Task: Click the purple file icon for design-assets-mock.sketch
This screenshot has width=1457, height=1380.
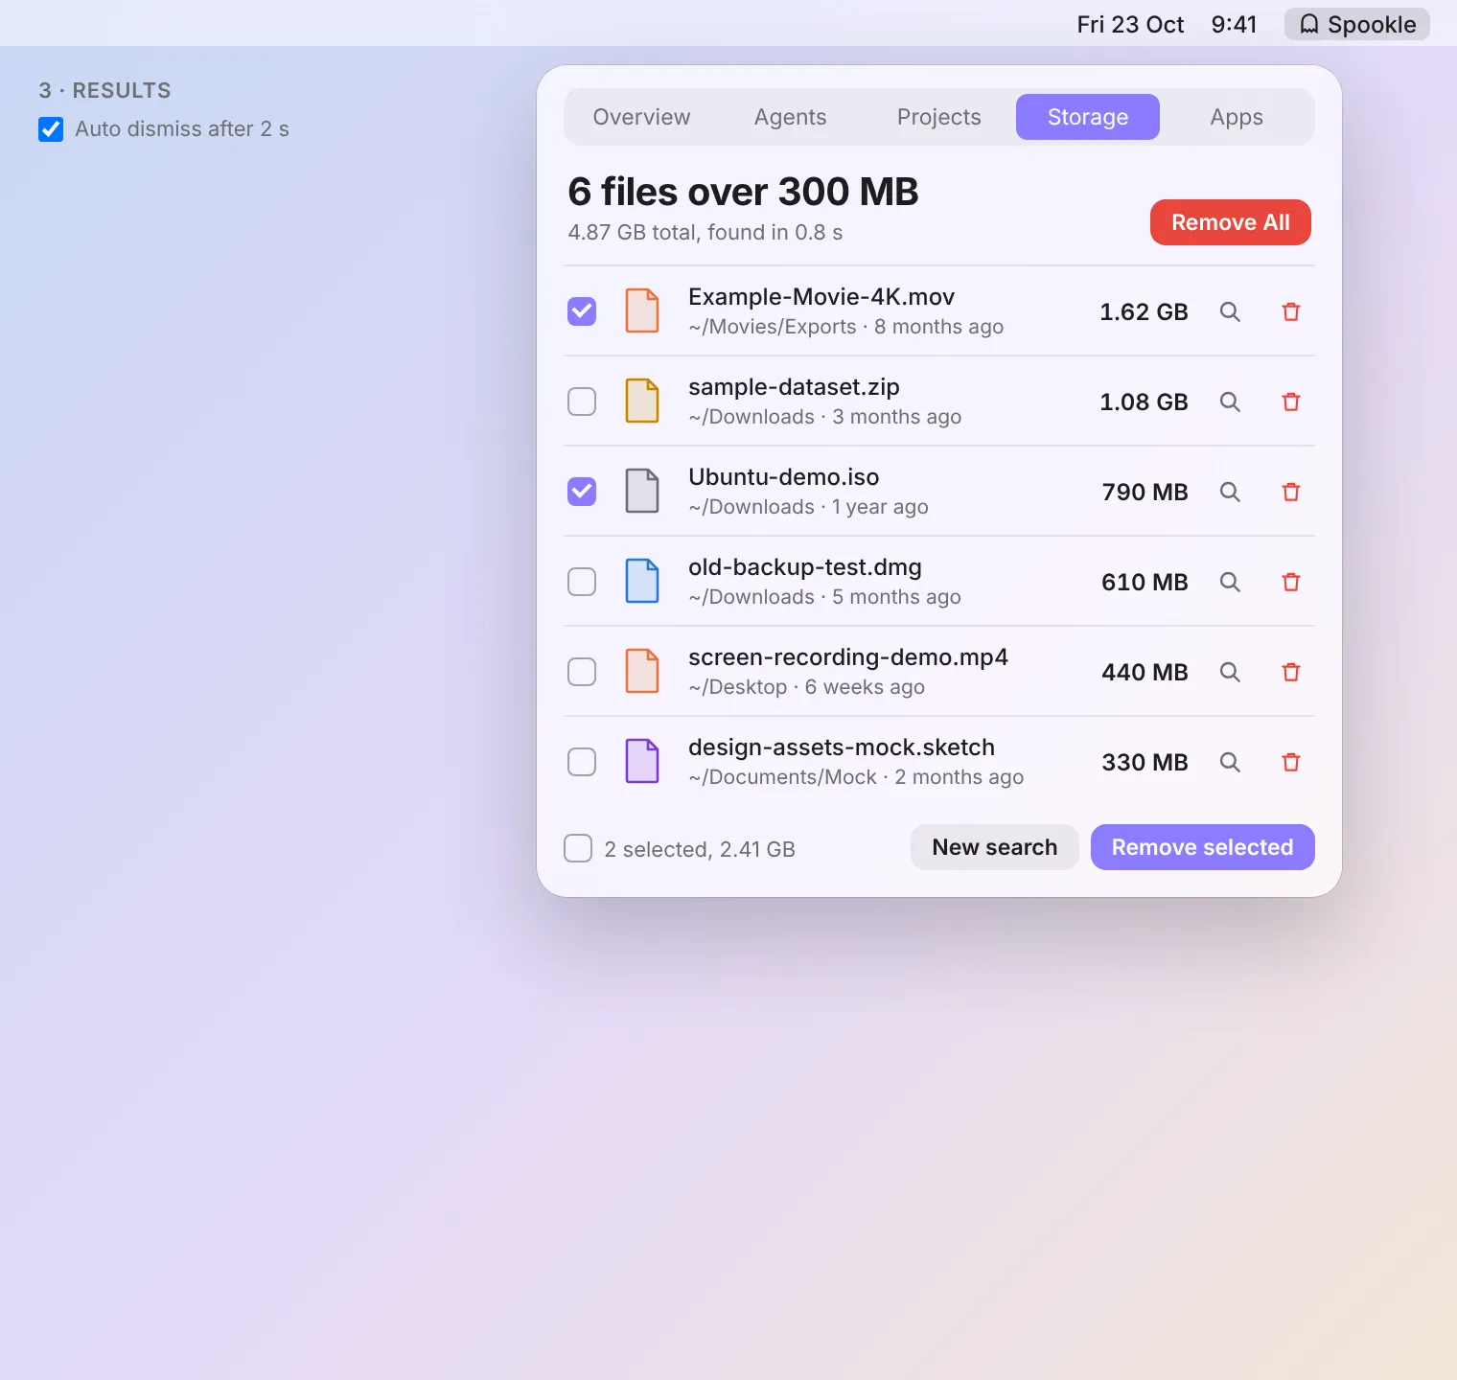Action: tap(642, 761)
